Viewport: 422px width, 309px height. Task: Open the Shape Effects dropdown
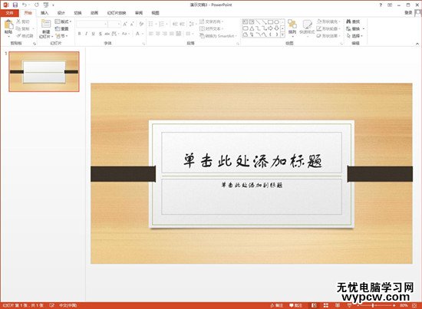[x=328, y=36]
